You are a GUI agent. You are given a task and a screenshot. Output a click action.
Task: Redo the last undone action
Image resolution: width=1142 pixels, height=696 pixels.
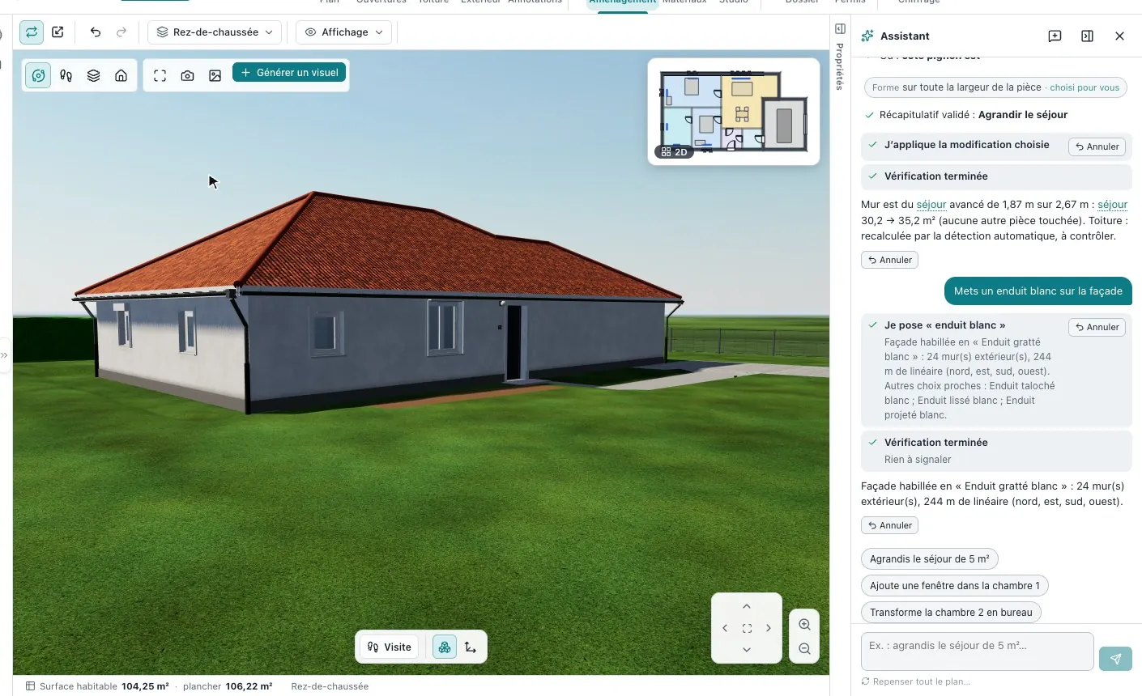point(121,32)
